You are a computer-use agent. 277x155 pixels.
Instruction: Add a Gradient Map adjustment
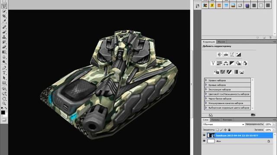click(x=235, y=72)
